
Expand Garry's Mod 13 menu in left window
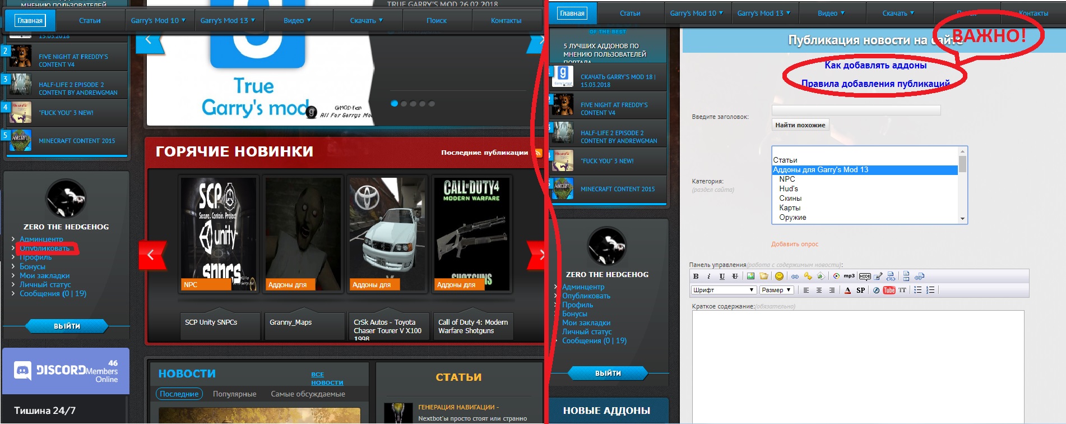click(x=228, y=21)
